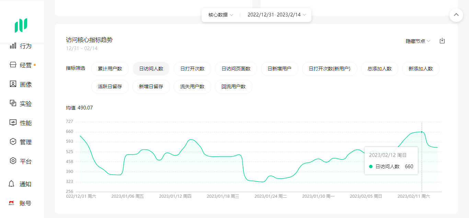469x218 pixels.
Task: Toggle the 流失用户数 metric filter
Action: click(192, 87)
